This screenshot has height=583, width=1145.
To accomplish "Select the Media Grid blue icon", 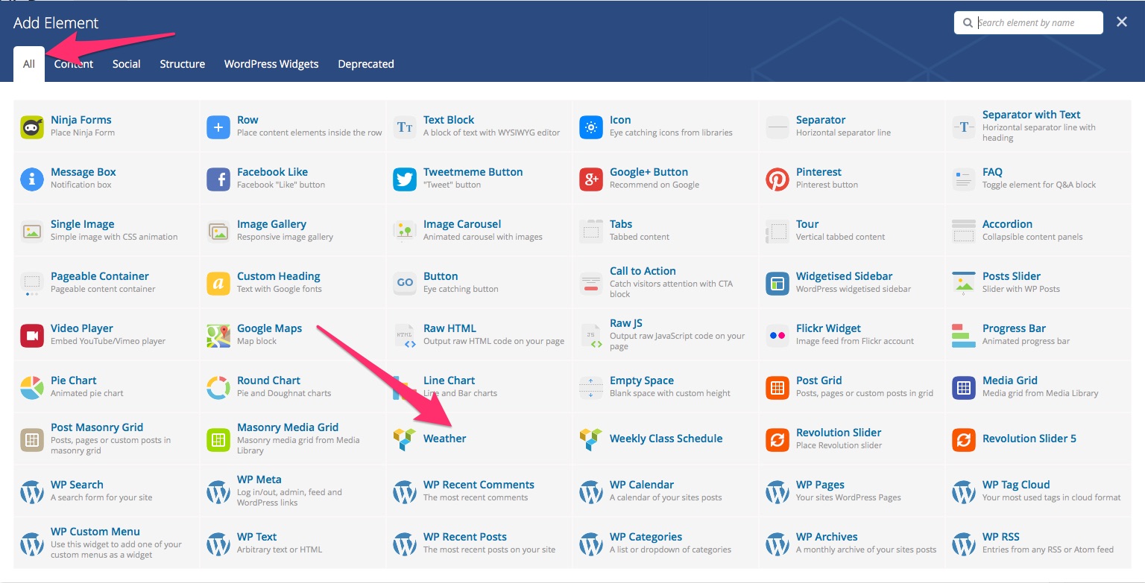I will tap(964, 388).
